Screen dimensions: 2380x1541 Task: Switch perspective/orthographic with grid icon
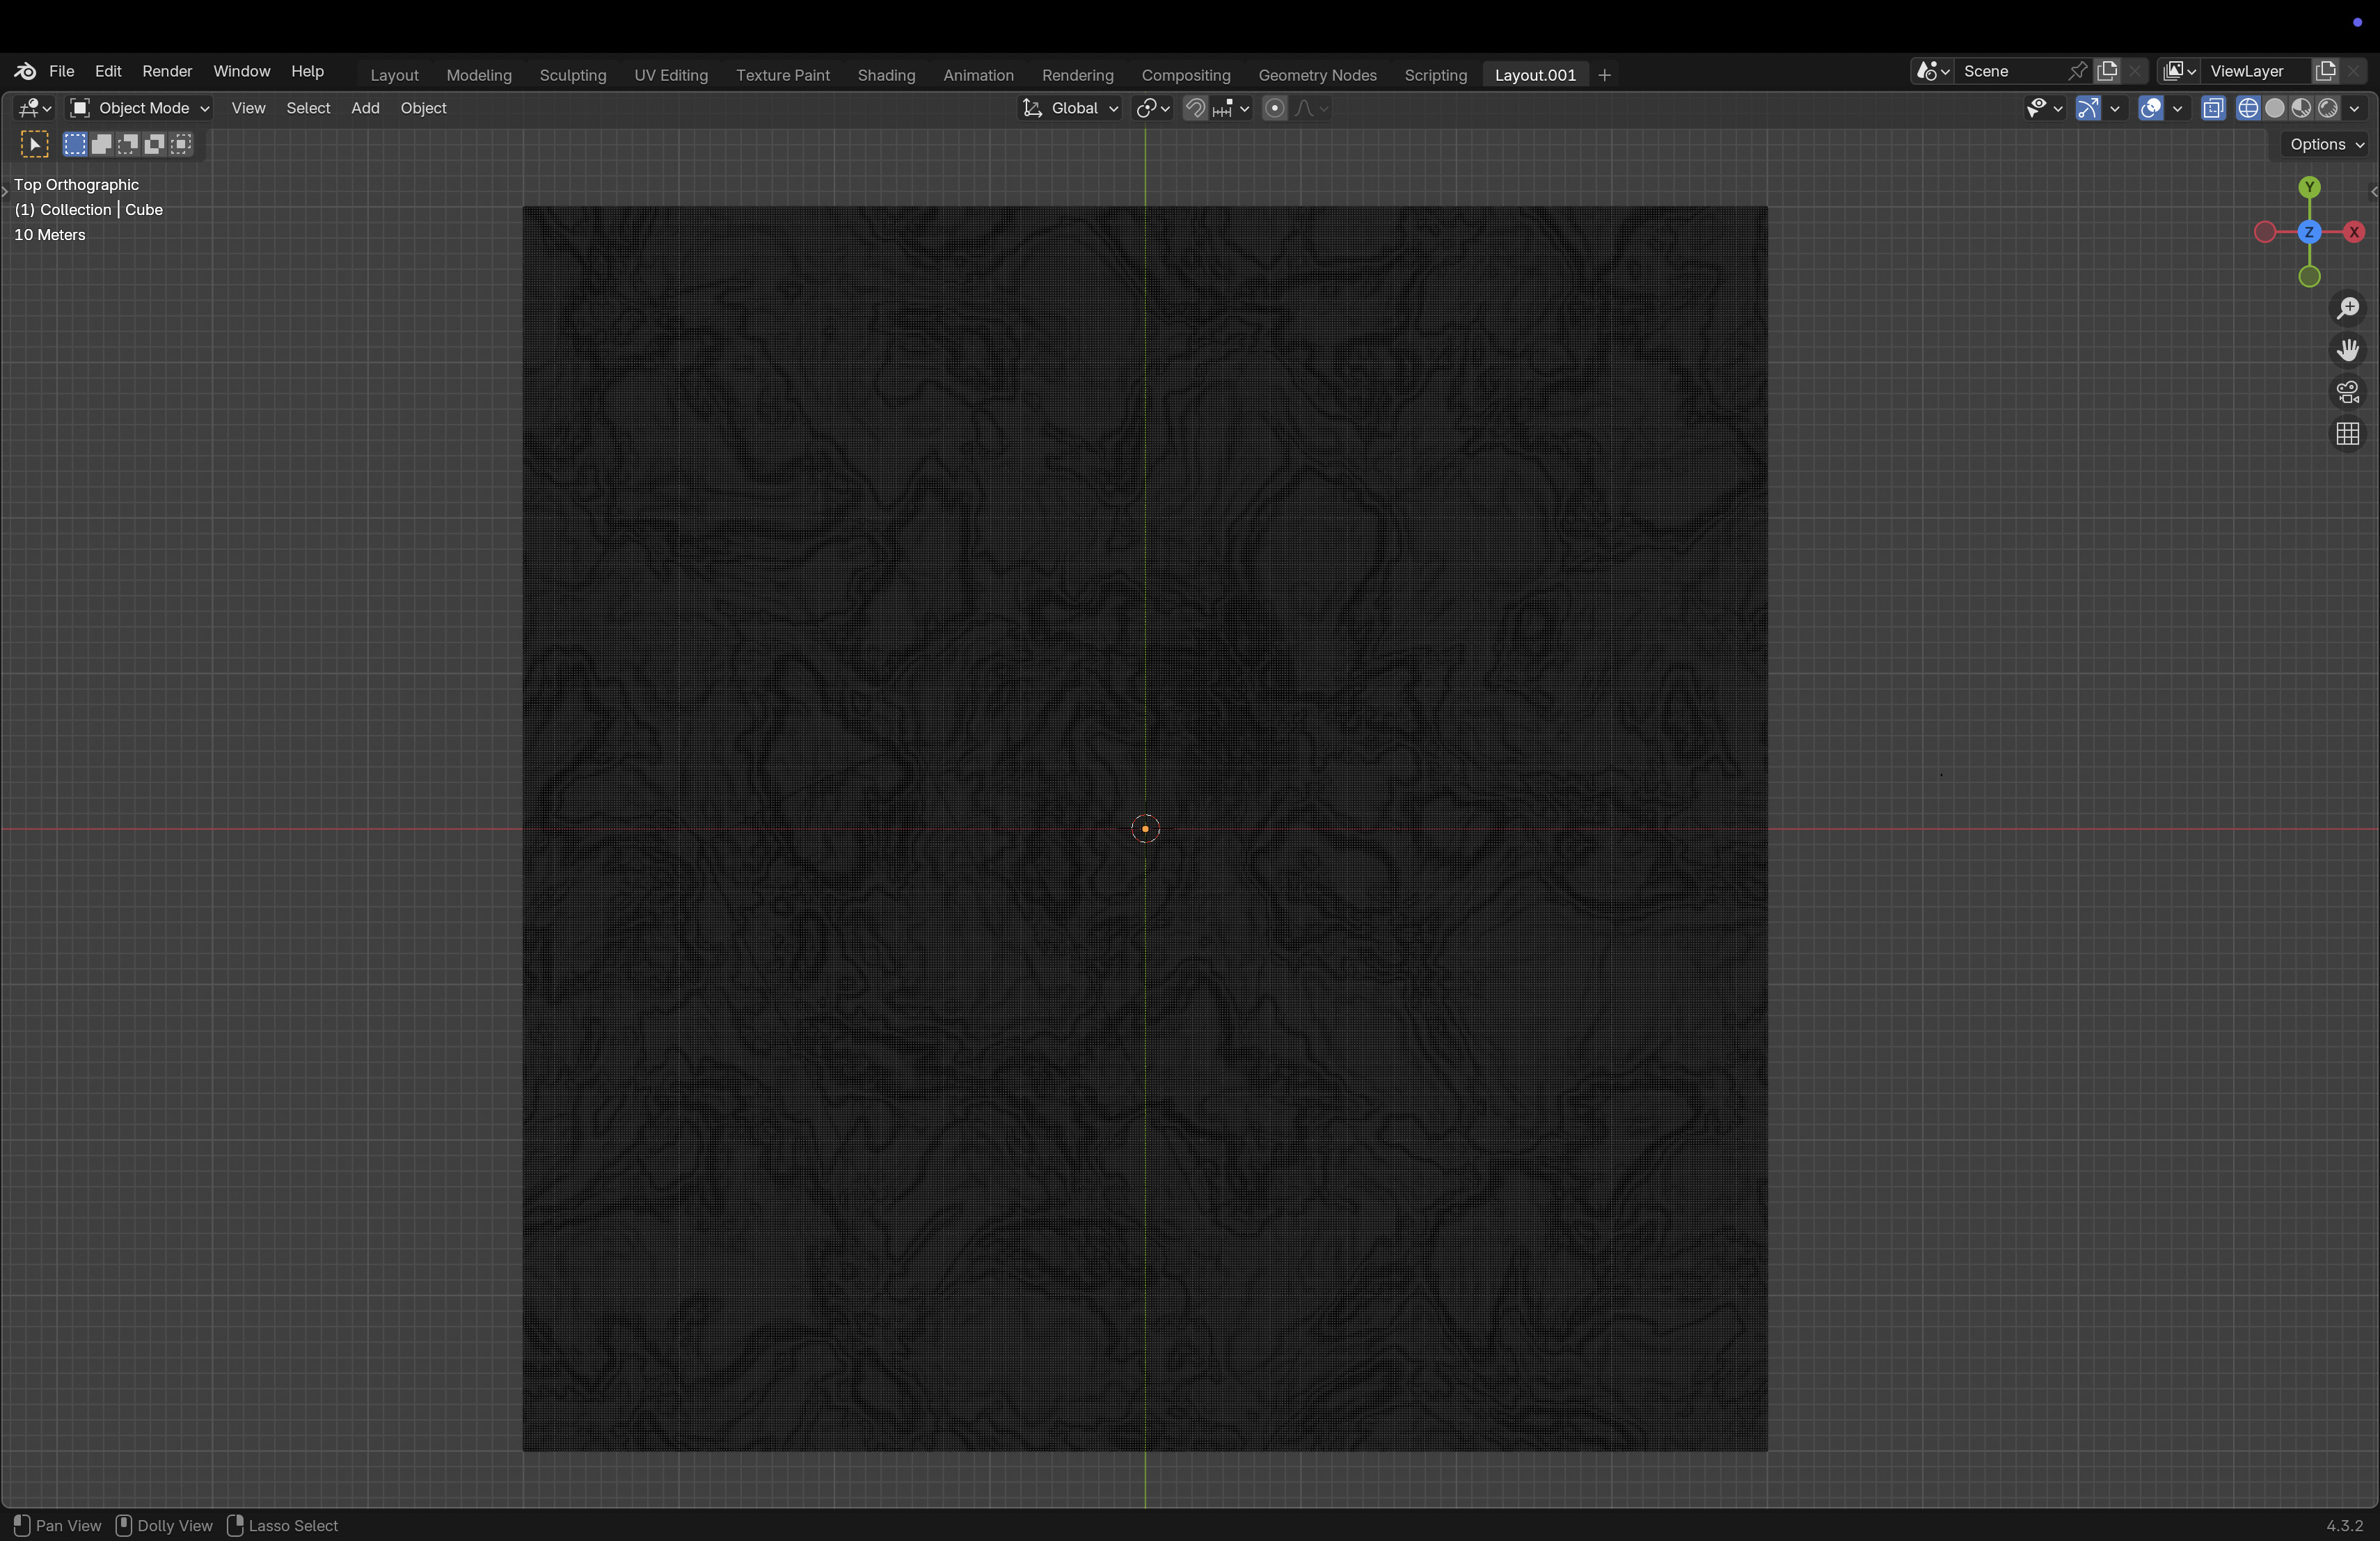2347,434
